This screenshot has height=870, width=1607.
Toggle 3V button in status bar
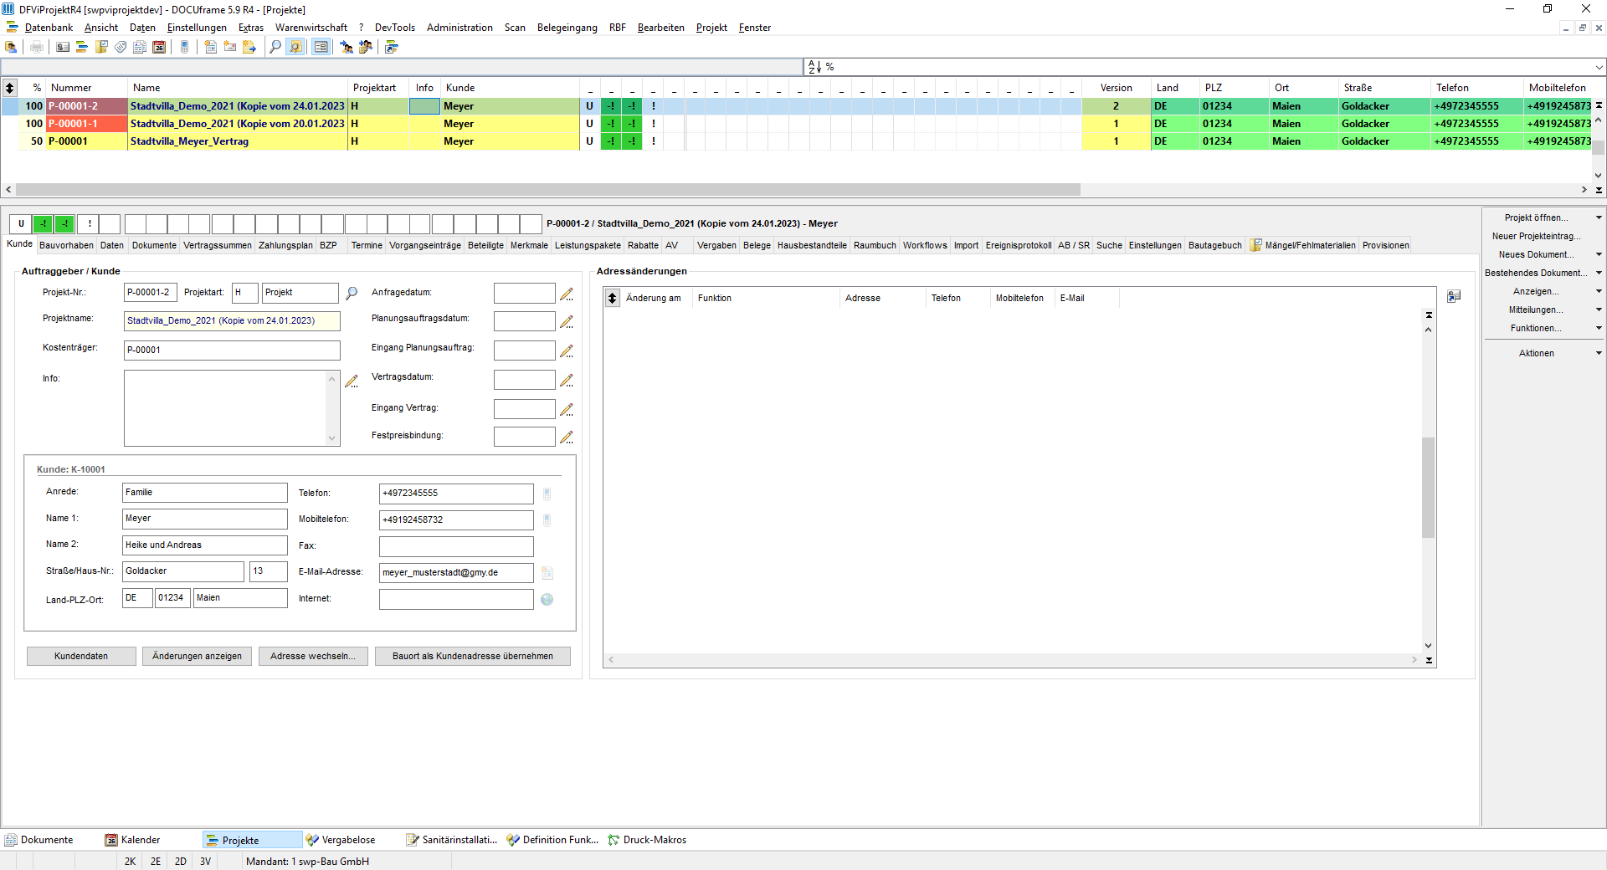205,861
